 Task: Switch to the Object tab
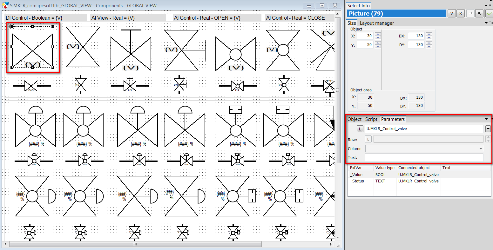tap(355, 119)
